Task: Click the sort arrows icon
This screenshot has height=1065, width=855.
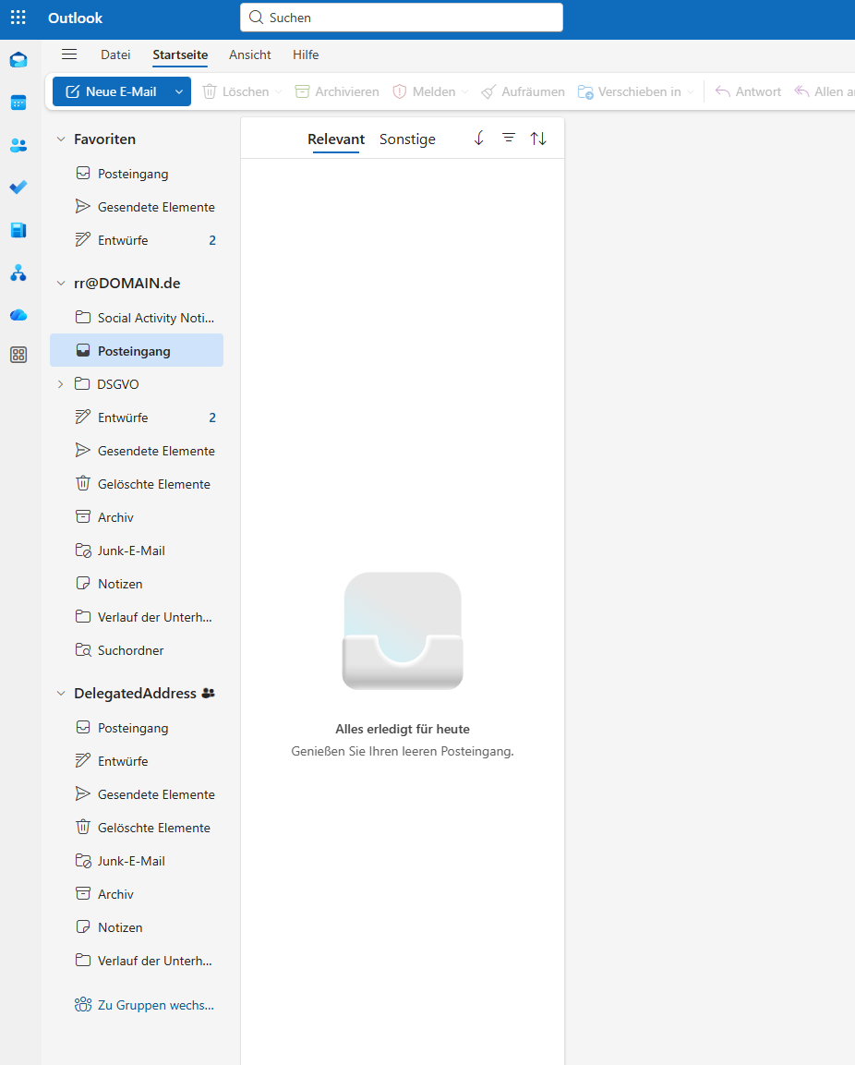Action: [x=538, y=139]
